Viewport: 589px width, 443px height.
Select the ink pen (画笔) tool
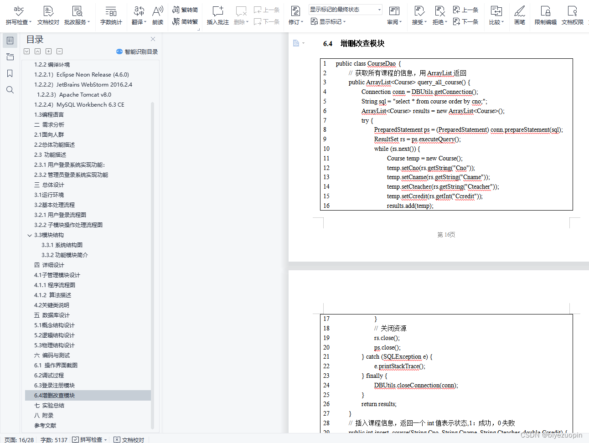520,15
